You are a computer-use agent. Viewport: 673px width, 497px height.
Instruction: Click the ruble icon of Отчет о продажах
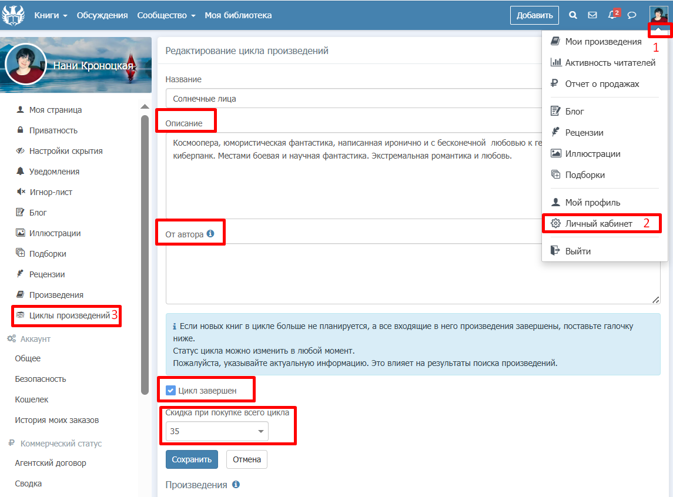554,83
